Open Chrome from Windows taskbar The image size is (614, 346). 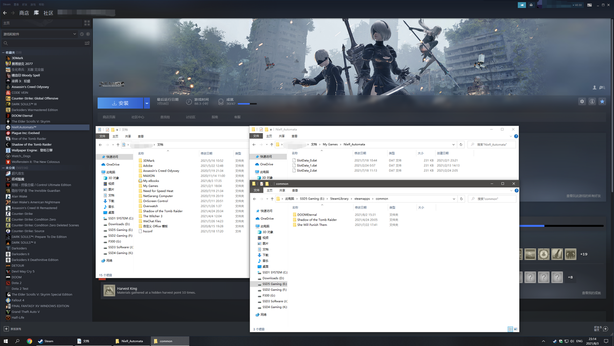click(x=29, y=341)
